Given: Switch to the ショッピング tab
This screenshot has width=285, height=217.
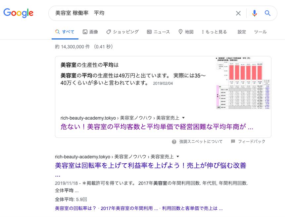Looking at the screenshot, I should tap(122, 32).
